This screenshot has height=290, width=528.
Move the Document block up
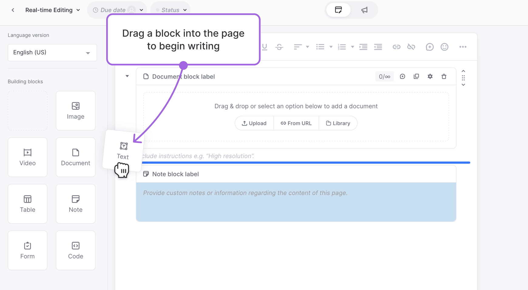[463, 71]
